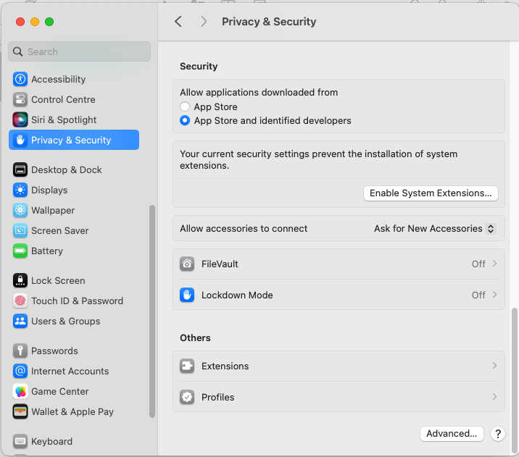Click the question mark help button
Screen dimensions: 519x457
497,434
